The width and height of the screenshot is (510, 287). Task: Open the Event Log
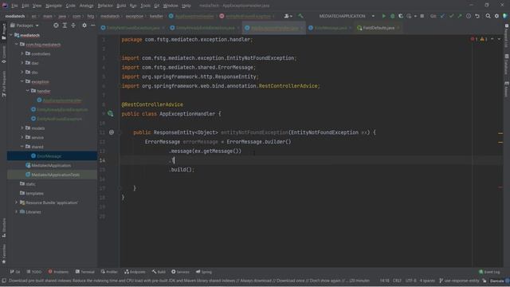click(489, 272)
